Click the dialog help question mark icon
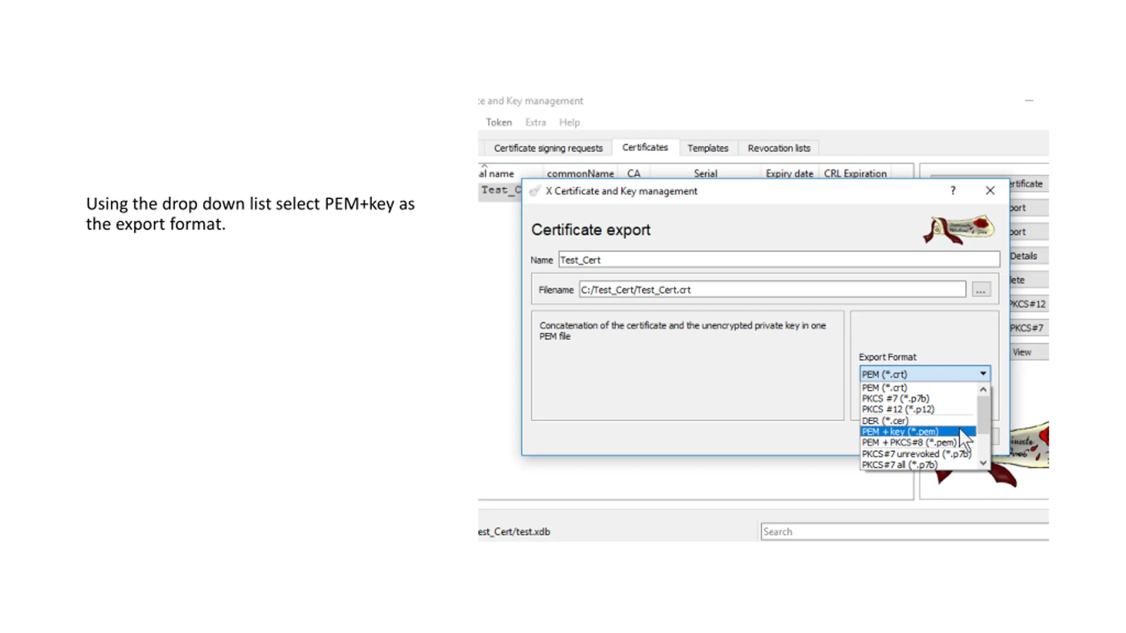 coord(953,191)
